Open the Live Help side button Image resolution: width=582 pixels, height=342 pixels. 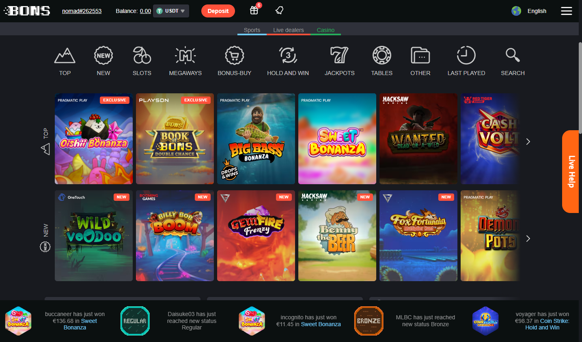pos(571,172)
